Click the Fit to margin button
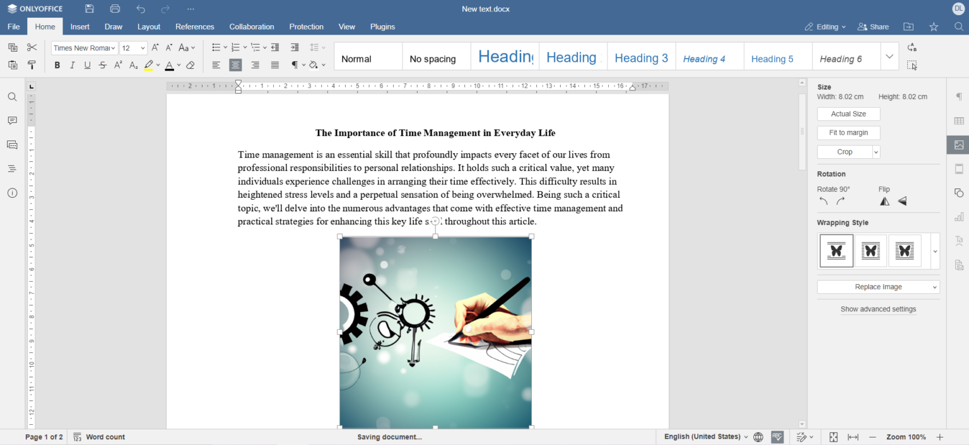Image resolution: width=969 pixels, height=445 pixels. 848,133
